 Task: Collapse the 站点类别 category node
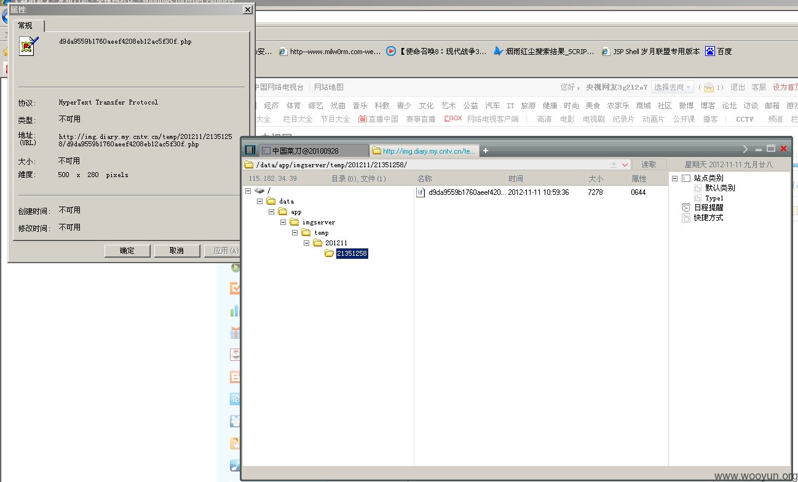pyautogui.click(x=674, y=178)
